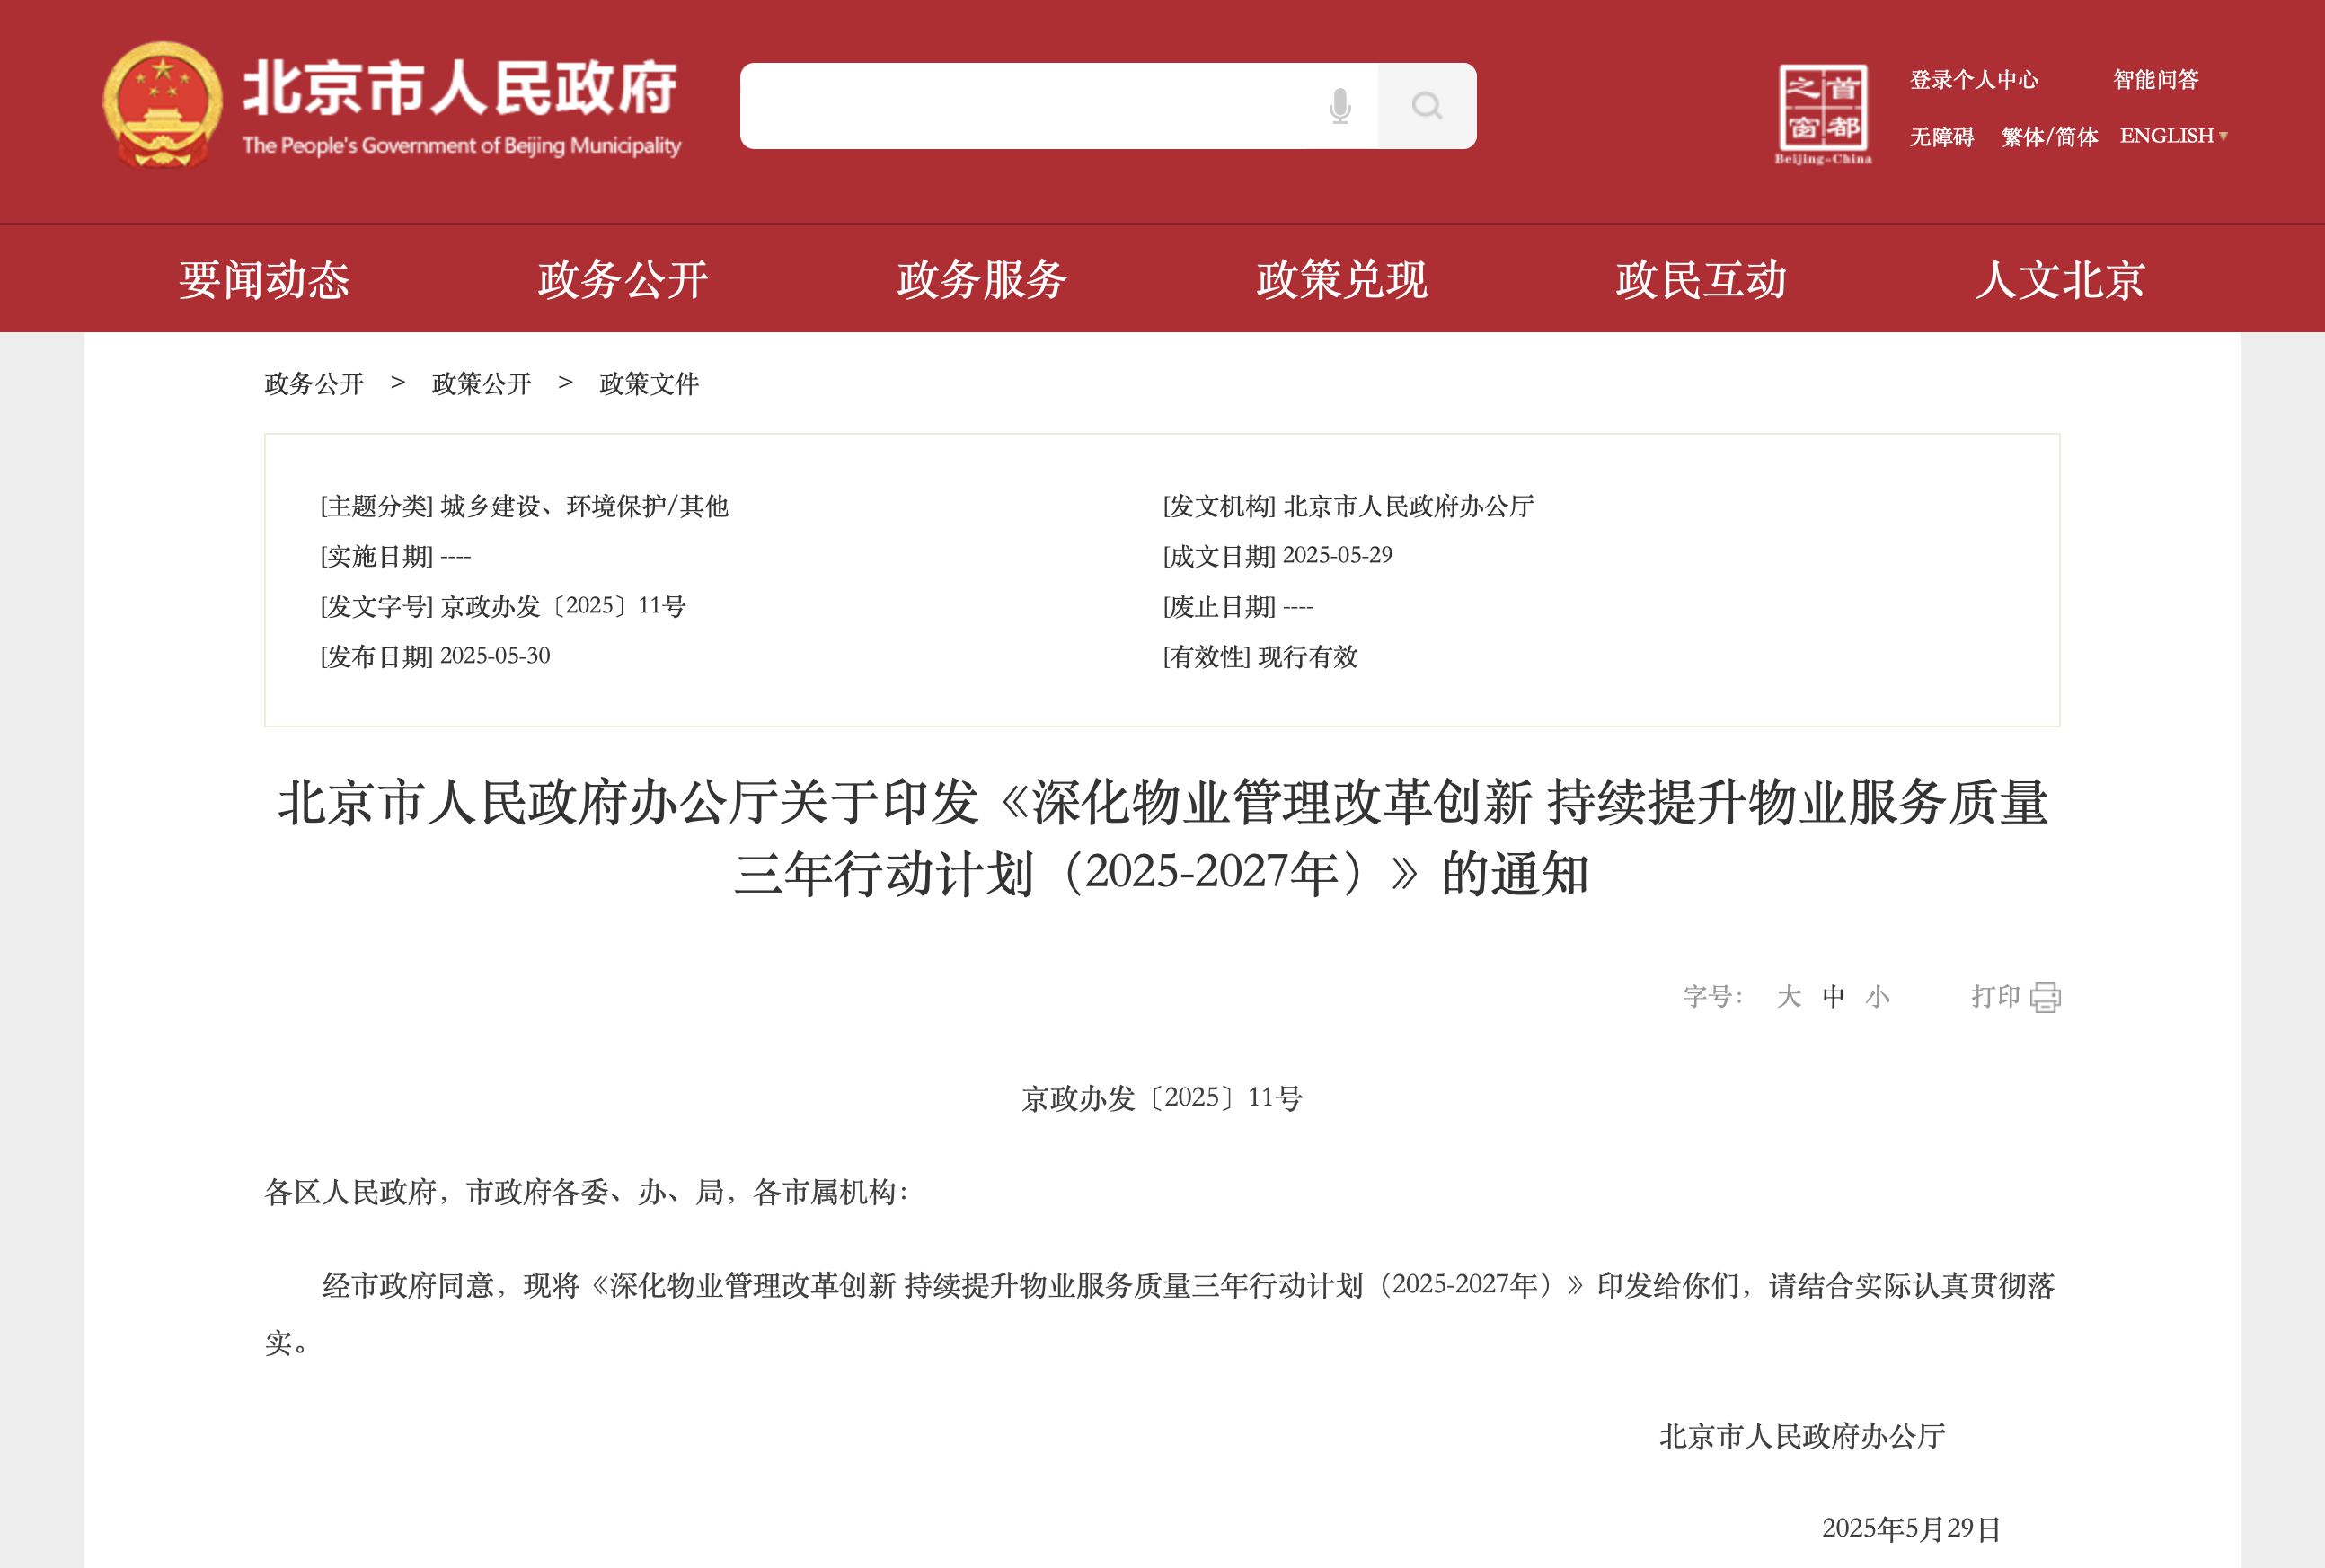This screenshot has width=2325, height=1568.
Task: Open the 政务公开 navigation menu
Action: (623, 279)
